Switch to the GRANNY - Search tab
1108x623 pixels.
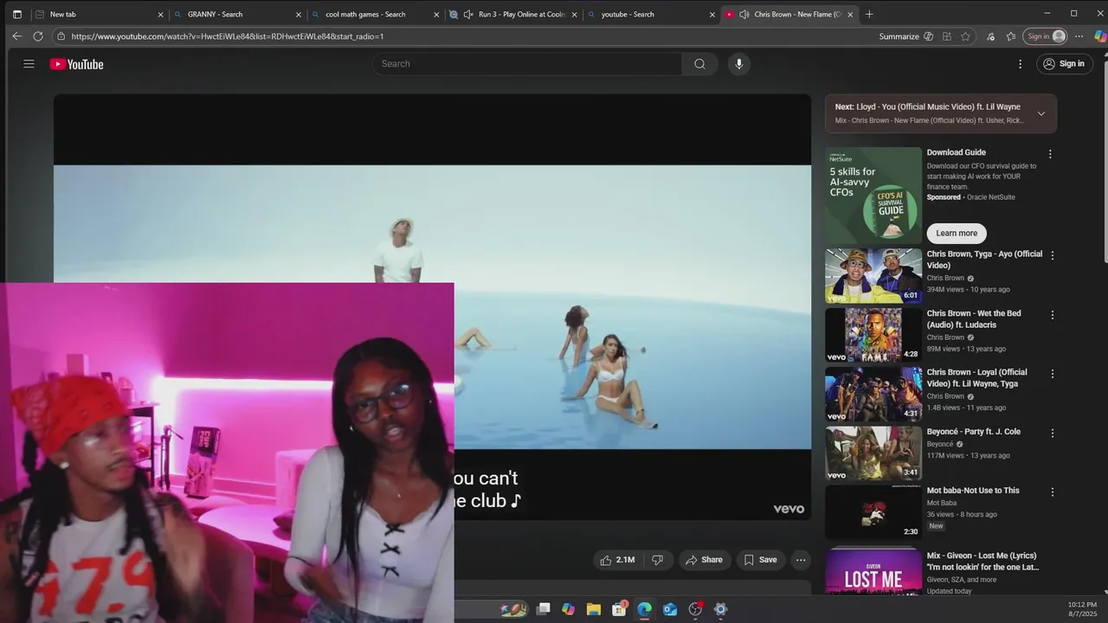237,14
